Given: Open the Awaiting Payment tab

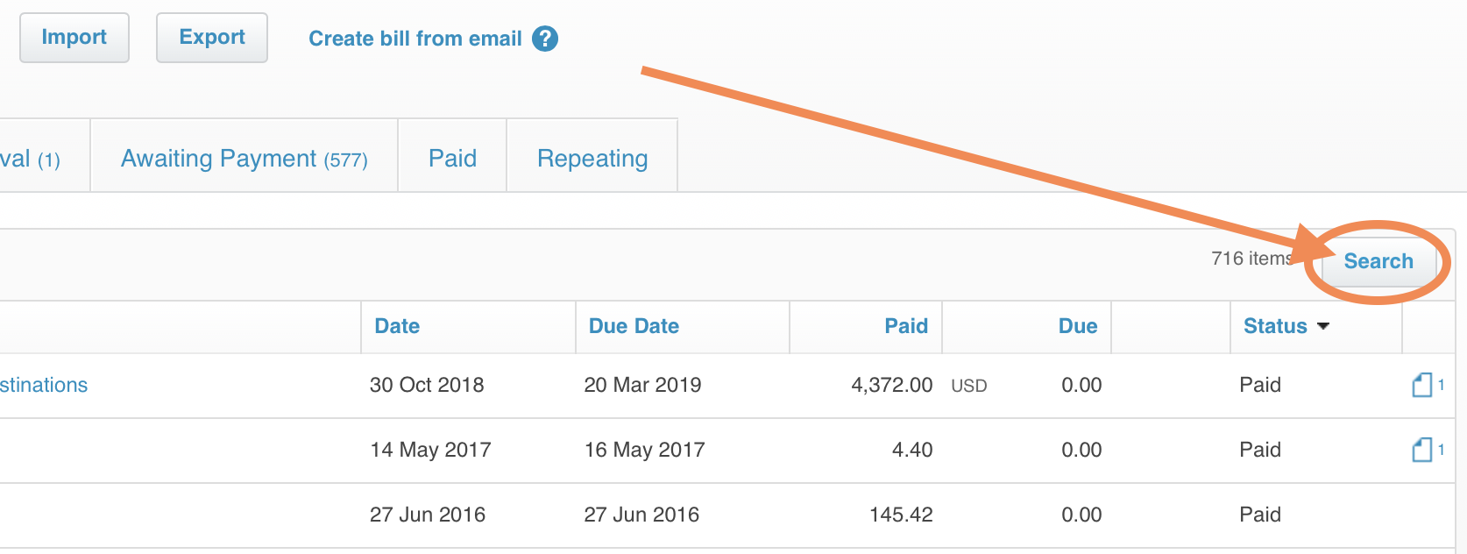Looking at the screenshot, I should (243, 158).
